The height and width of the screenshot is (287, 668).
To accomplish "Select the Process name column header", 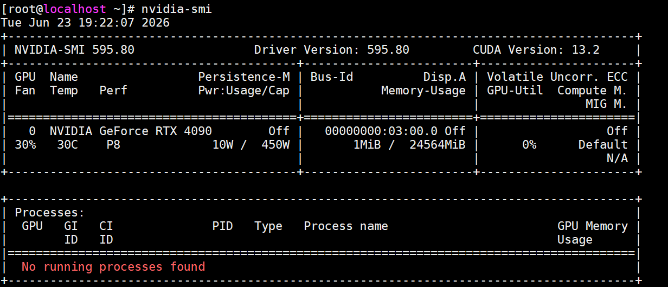I will click(x=346, y=226).
